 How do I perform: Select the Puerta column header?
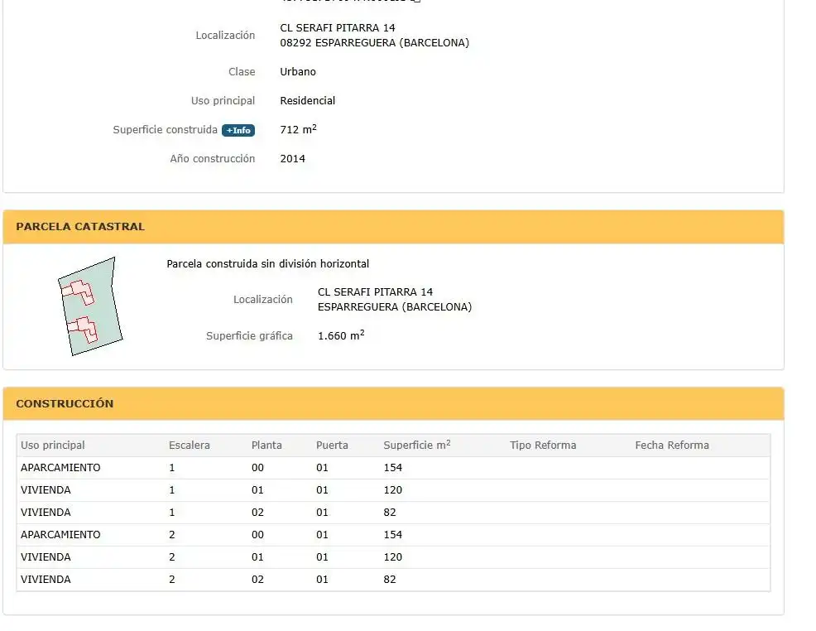[x=332, y=446]
